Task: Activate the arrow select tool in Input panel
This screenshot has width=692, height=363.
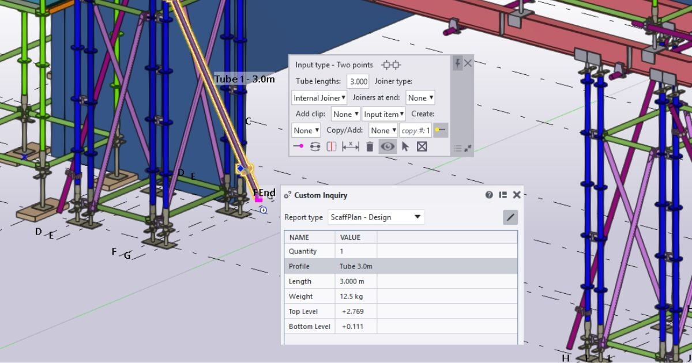Action: point(405,146)
